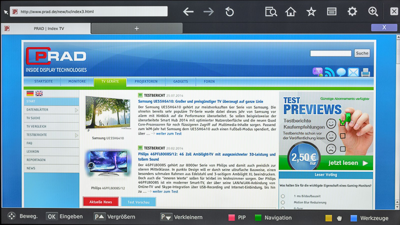Select Reportagen in the sidebar
The image size is (400, 225).
click(51, 160)
